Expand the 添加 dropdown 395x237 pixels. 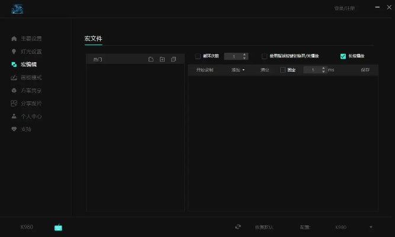click(x=238, y=70)
